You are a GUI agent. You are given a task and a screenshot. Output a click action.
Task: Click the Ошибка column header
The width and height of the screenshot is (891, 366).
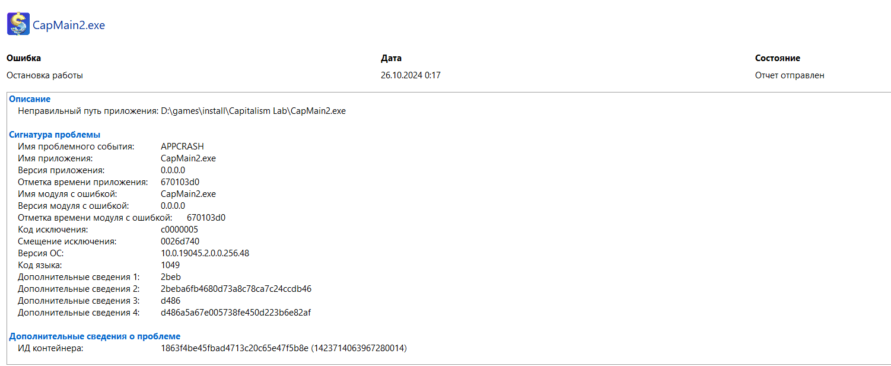click(24, 58)
